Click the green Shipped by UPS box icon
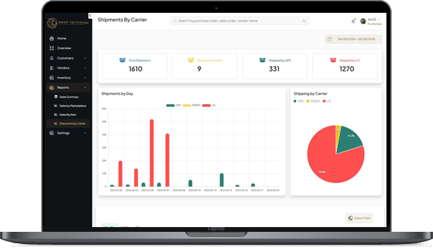This screenshot has width=433, height=248. click(262, 60)
